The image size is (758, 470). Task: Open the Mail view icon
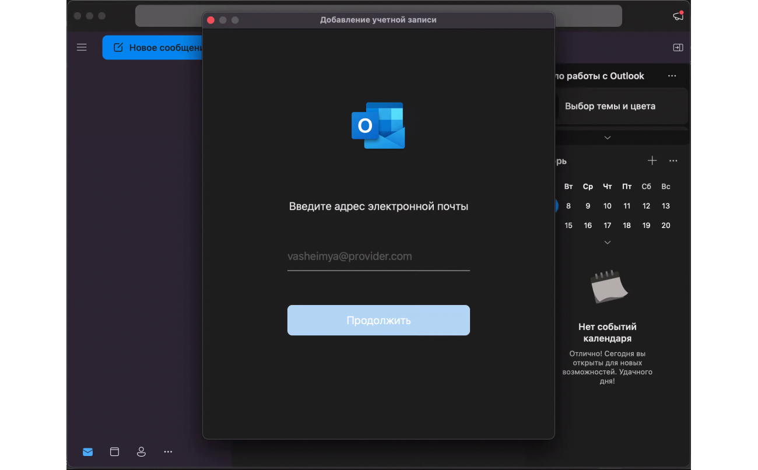87,451
